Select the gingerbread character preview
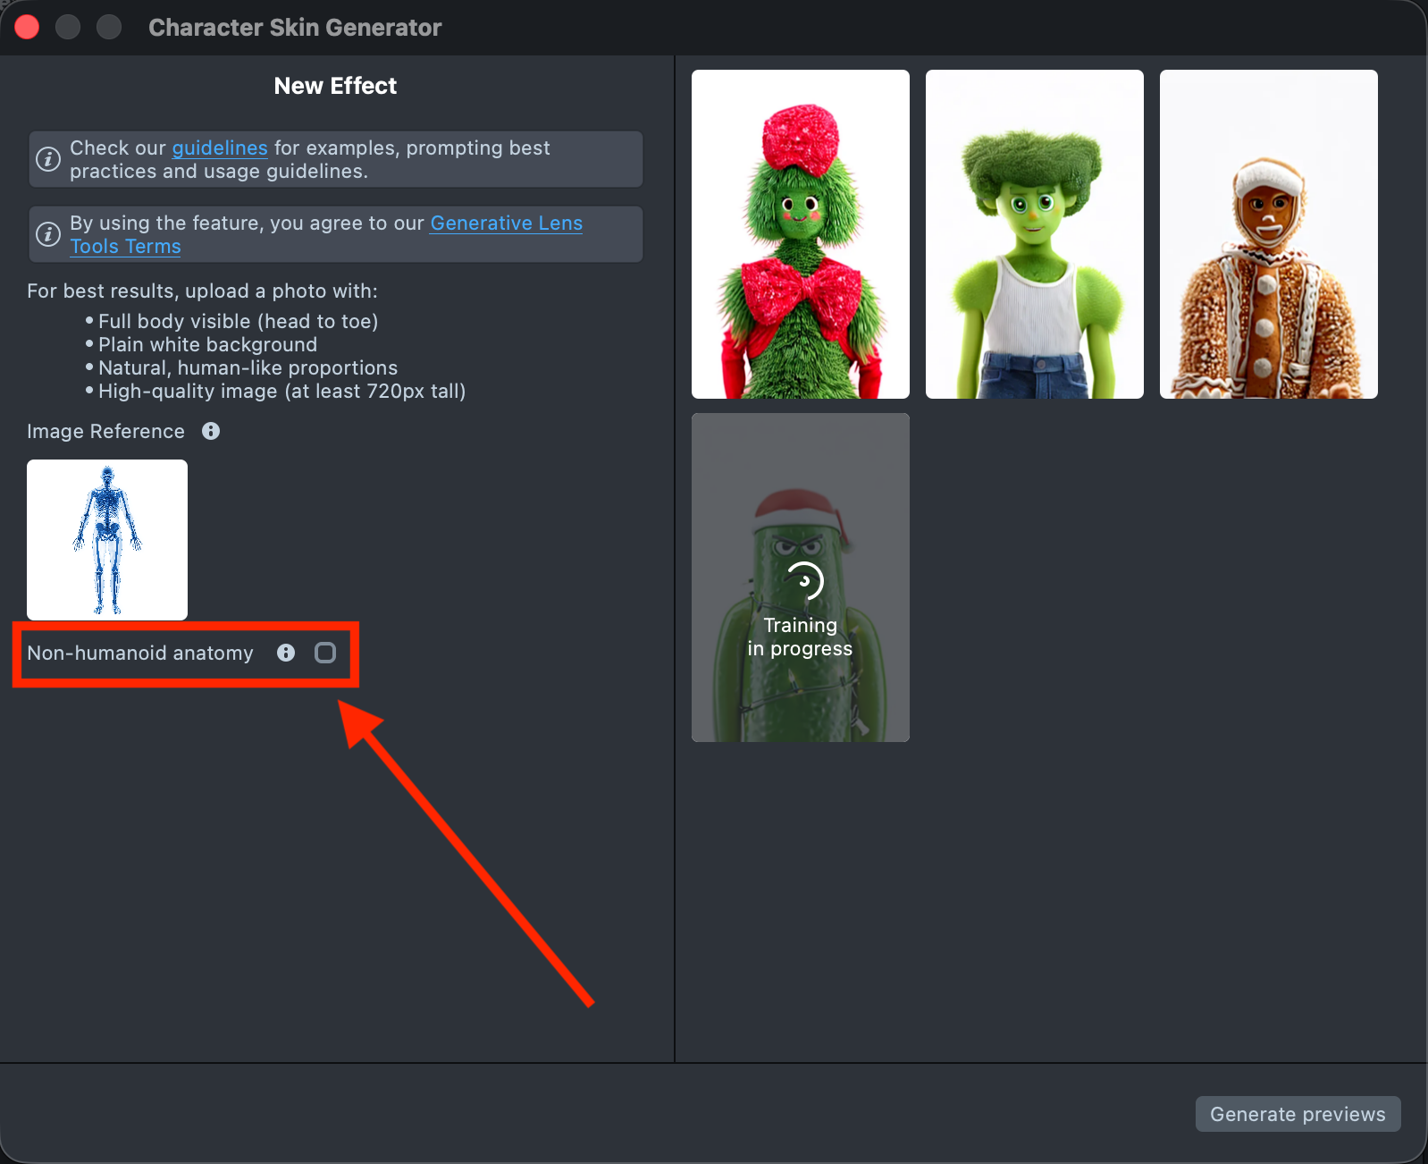This screenshot has width=1428, height=1164. tap(1269, 234)
